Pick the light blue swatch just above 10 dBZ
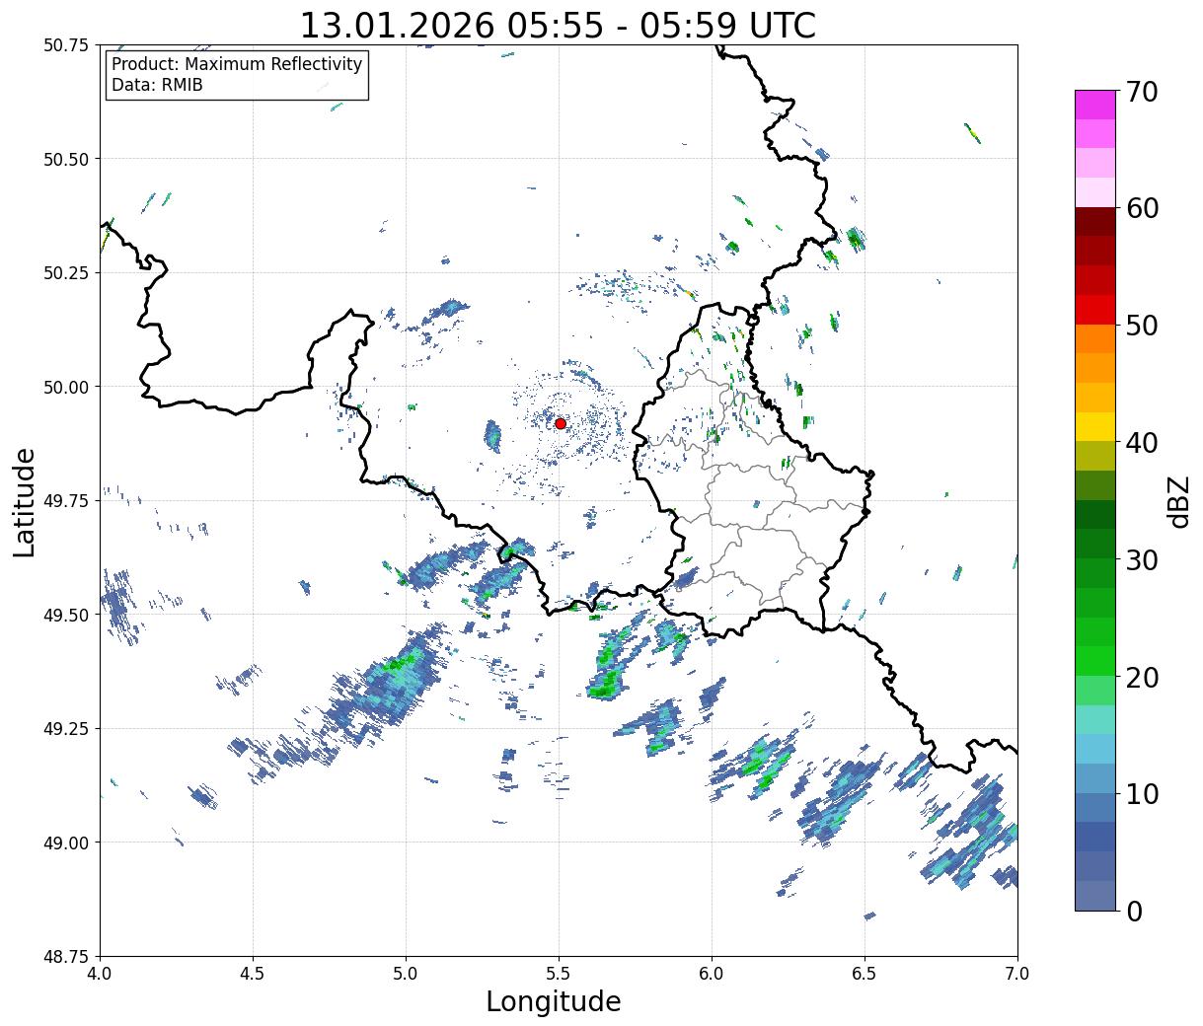The width and height of the screenshot is (1203, 1026). coord(1095,777)
